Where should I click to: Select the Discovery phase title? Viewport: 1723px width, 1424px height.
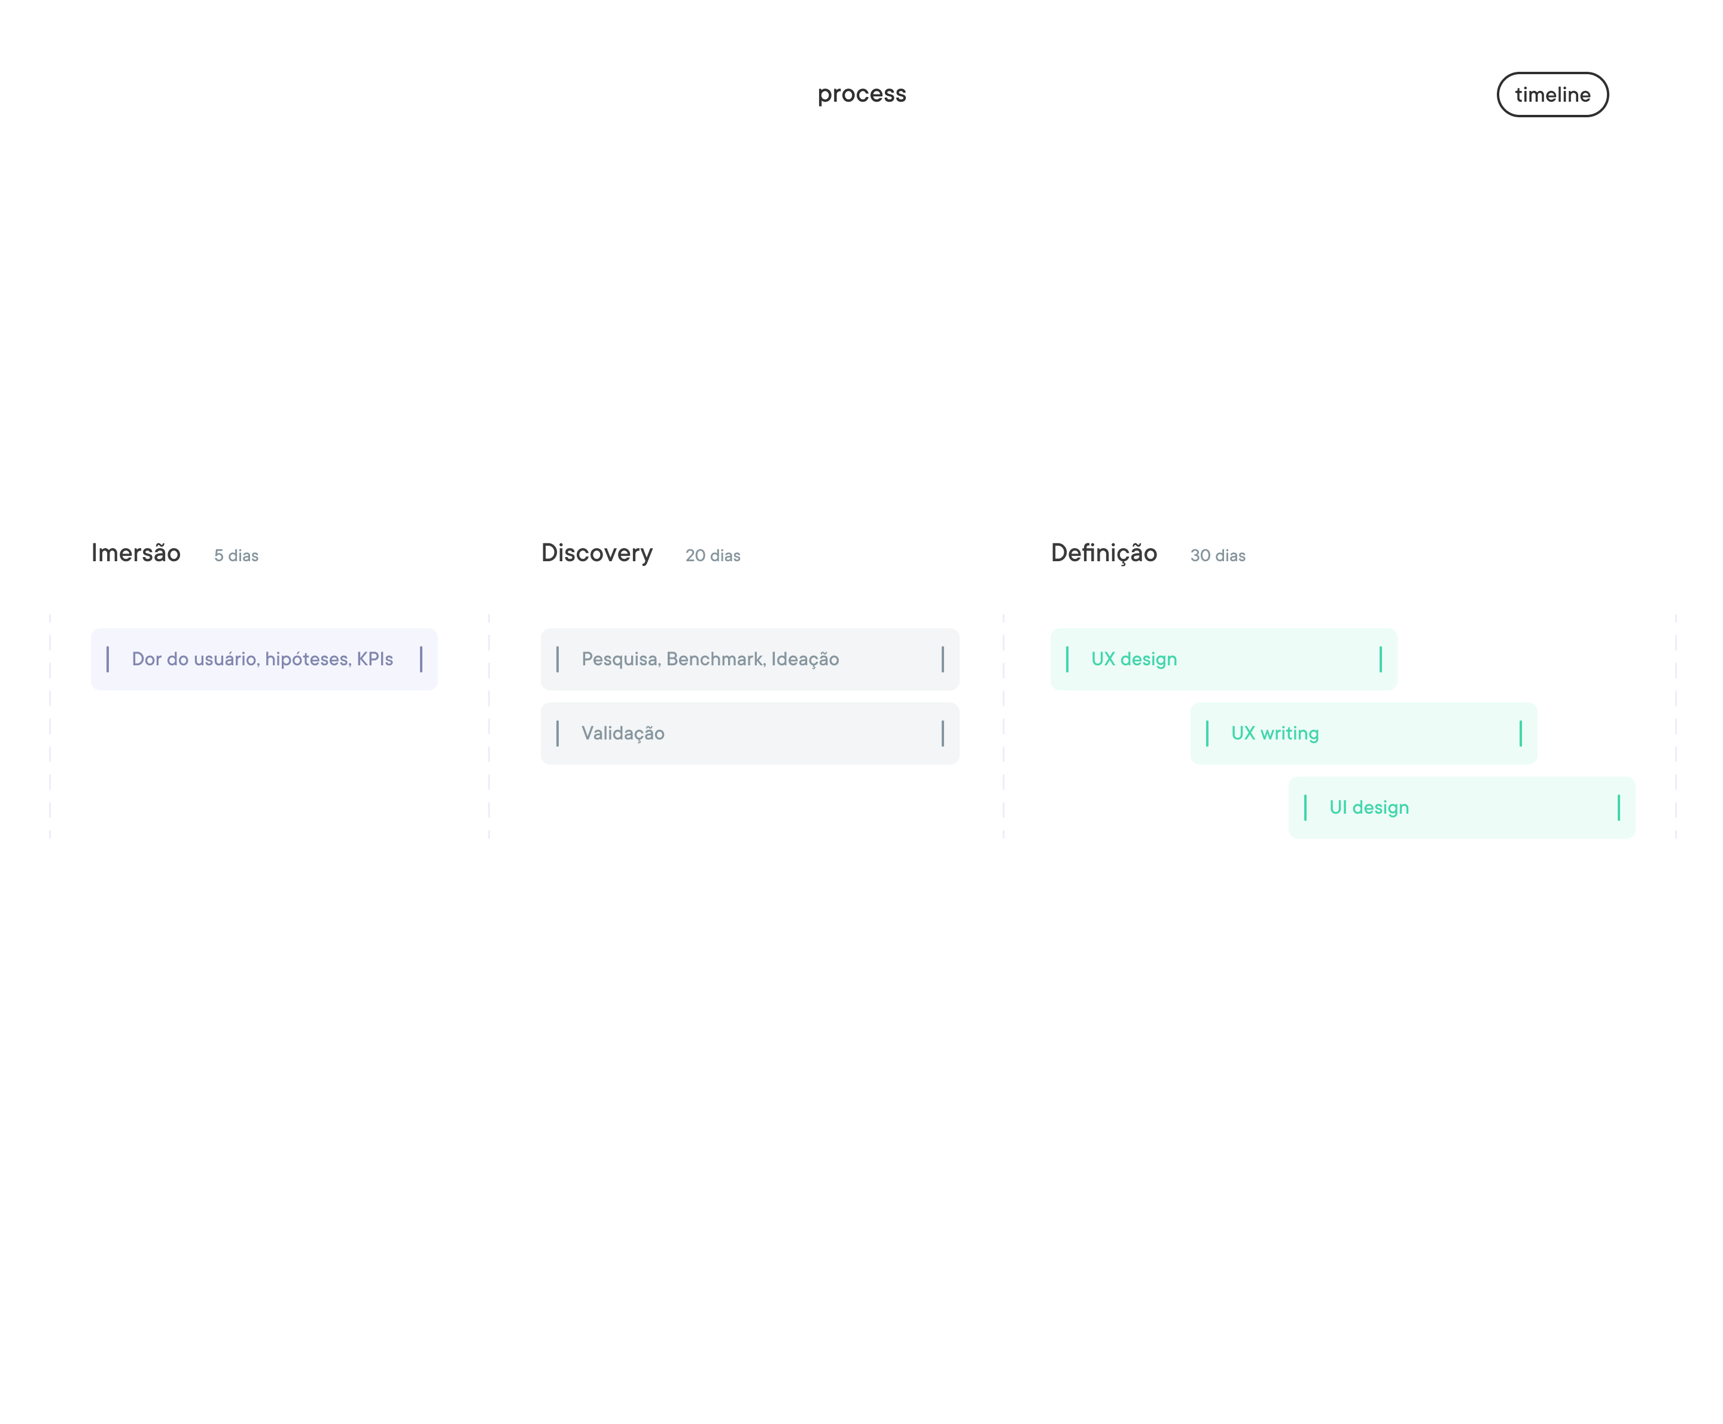point(596,553)
